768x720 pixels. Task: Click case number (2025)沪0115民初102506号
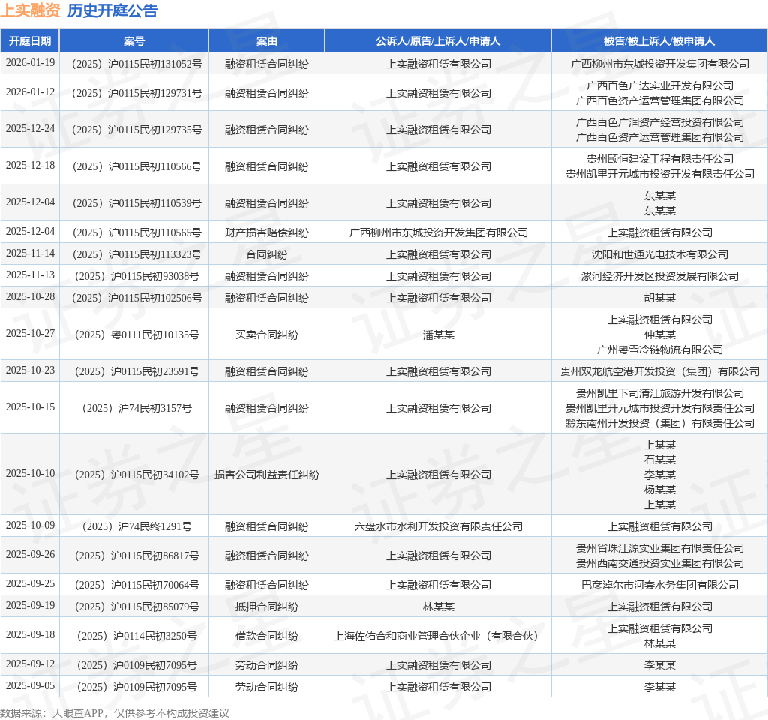(136, 298)
